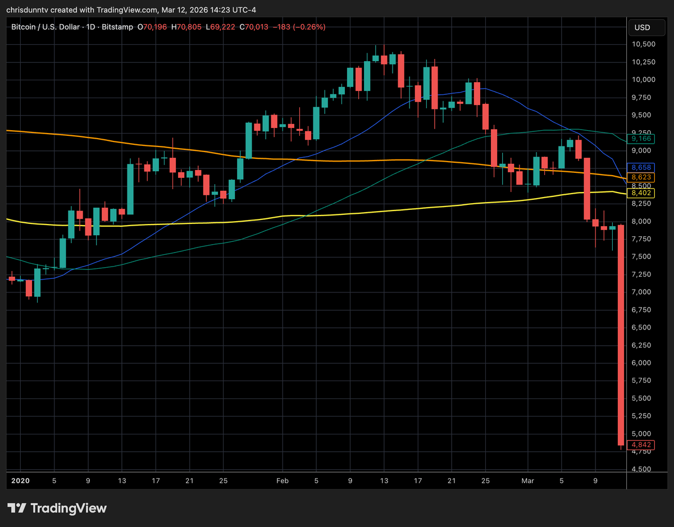The height and width of the screenshot is (527, 674).
Task: Click the red 4,842 last price label
Action: [x=641, y=444]
